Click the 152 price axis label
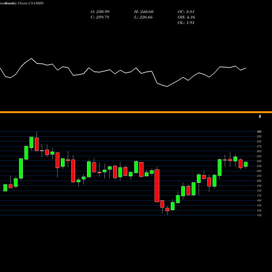 [x=259, y=206]
